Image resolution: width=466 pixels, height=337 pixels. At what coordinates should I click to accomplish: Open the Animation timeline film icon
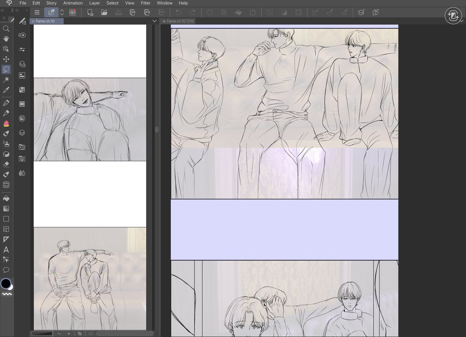point(22,104)
